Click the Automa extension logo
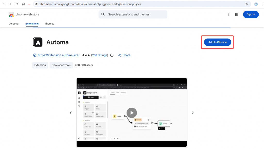264x149 pixels. coord(38,42)
